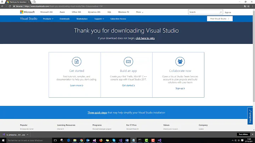Switch to Chrome in the taskbar

[81, 140]
